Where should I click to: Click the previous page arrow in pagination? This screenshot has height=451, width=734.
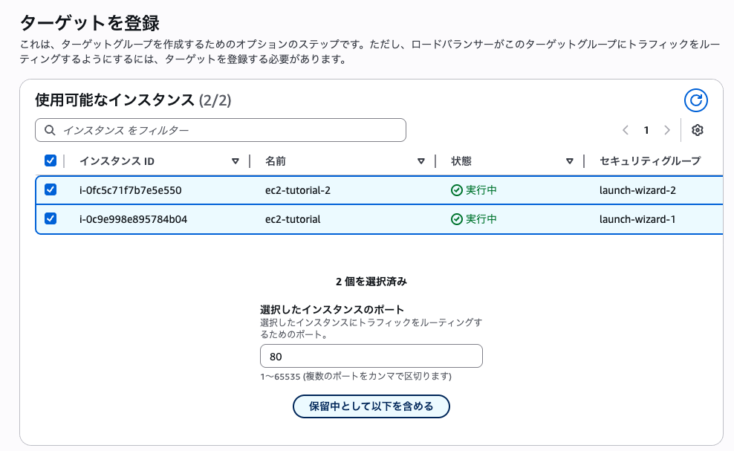pyautogui.click(x=625, y=129)
